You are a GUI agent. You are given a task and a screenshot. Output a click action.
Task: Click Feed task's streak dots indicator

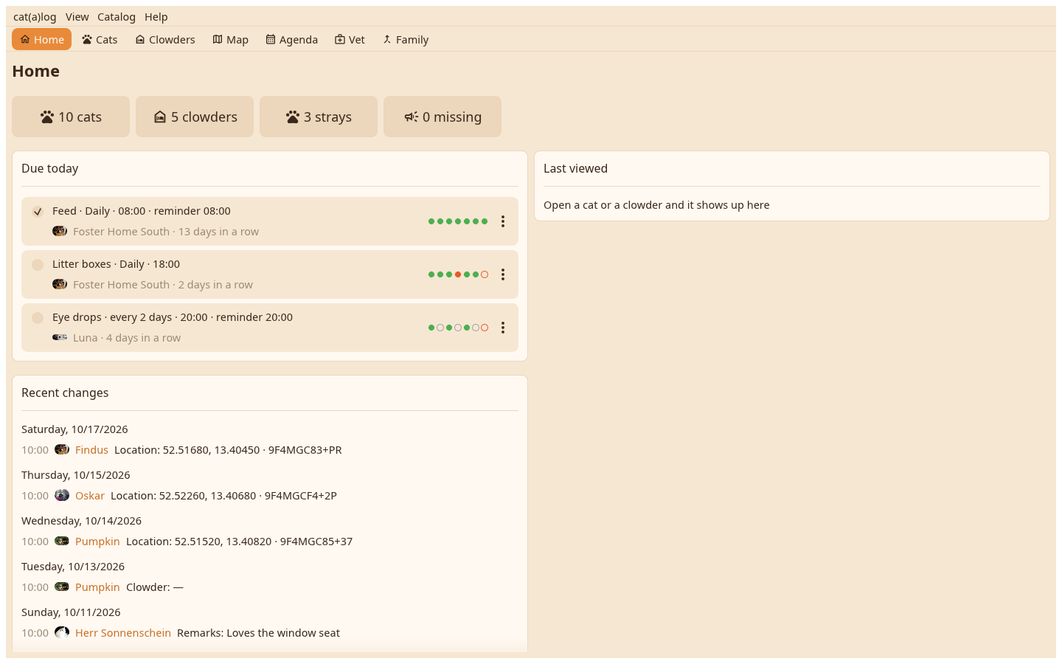458,221
